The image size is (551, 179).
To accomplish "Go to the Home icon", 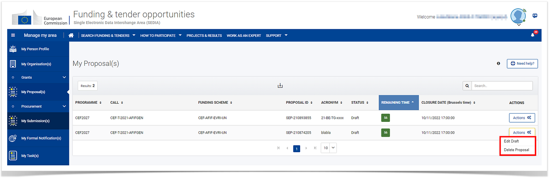I will click(x=71, y=35).
